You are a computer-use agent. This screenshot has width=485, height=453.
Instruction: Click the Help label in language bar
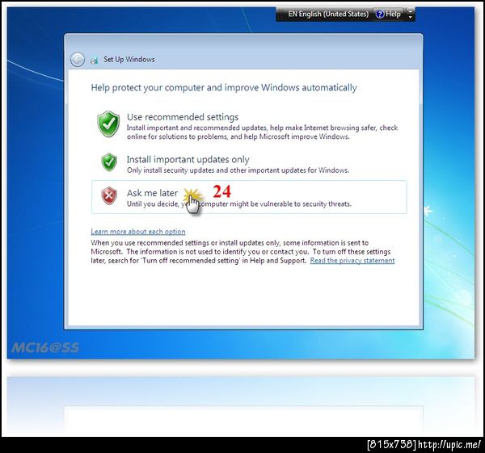click(x=393, y=15)
